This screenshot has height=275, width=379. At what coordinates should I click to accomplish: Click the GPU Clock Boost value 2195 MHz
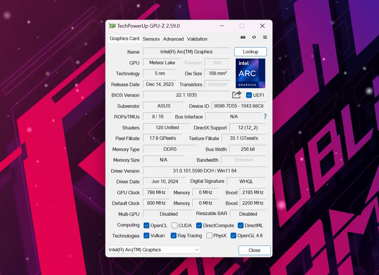[x=253, y=192]
